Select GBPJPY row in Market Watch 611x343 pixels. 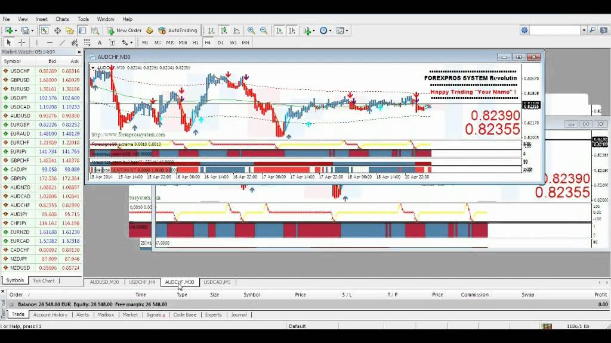coord(42,178)
